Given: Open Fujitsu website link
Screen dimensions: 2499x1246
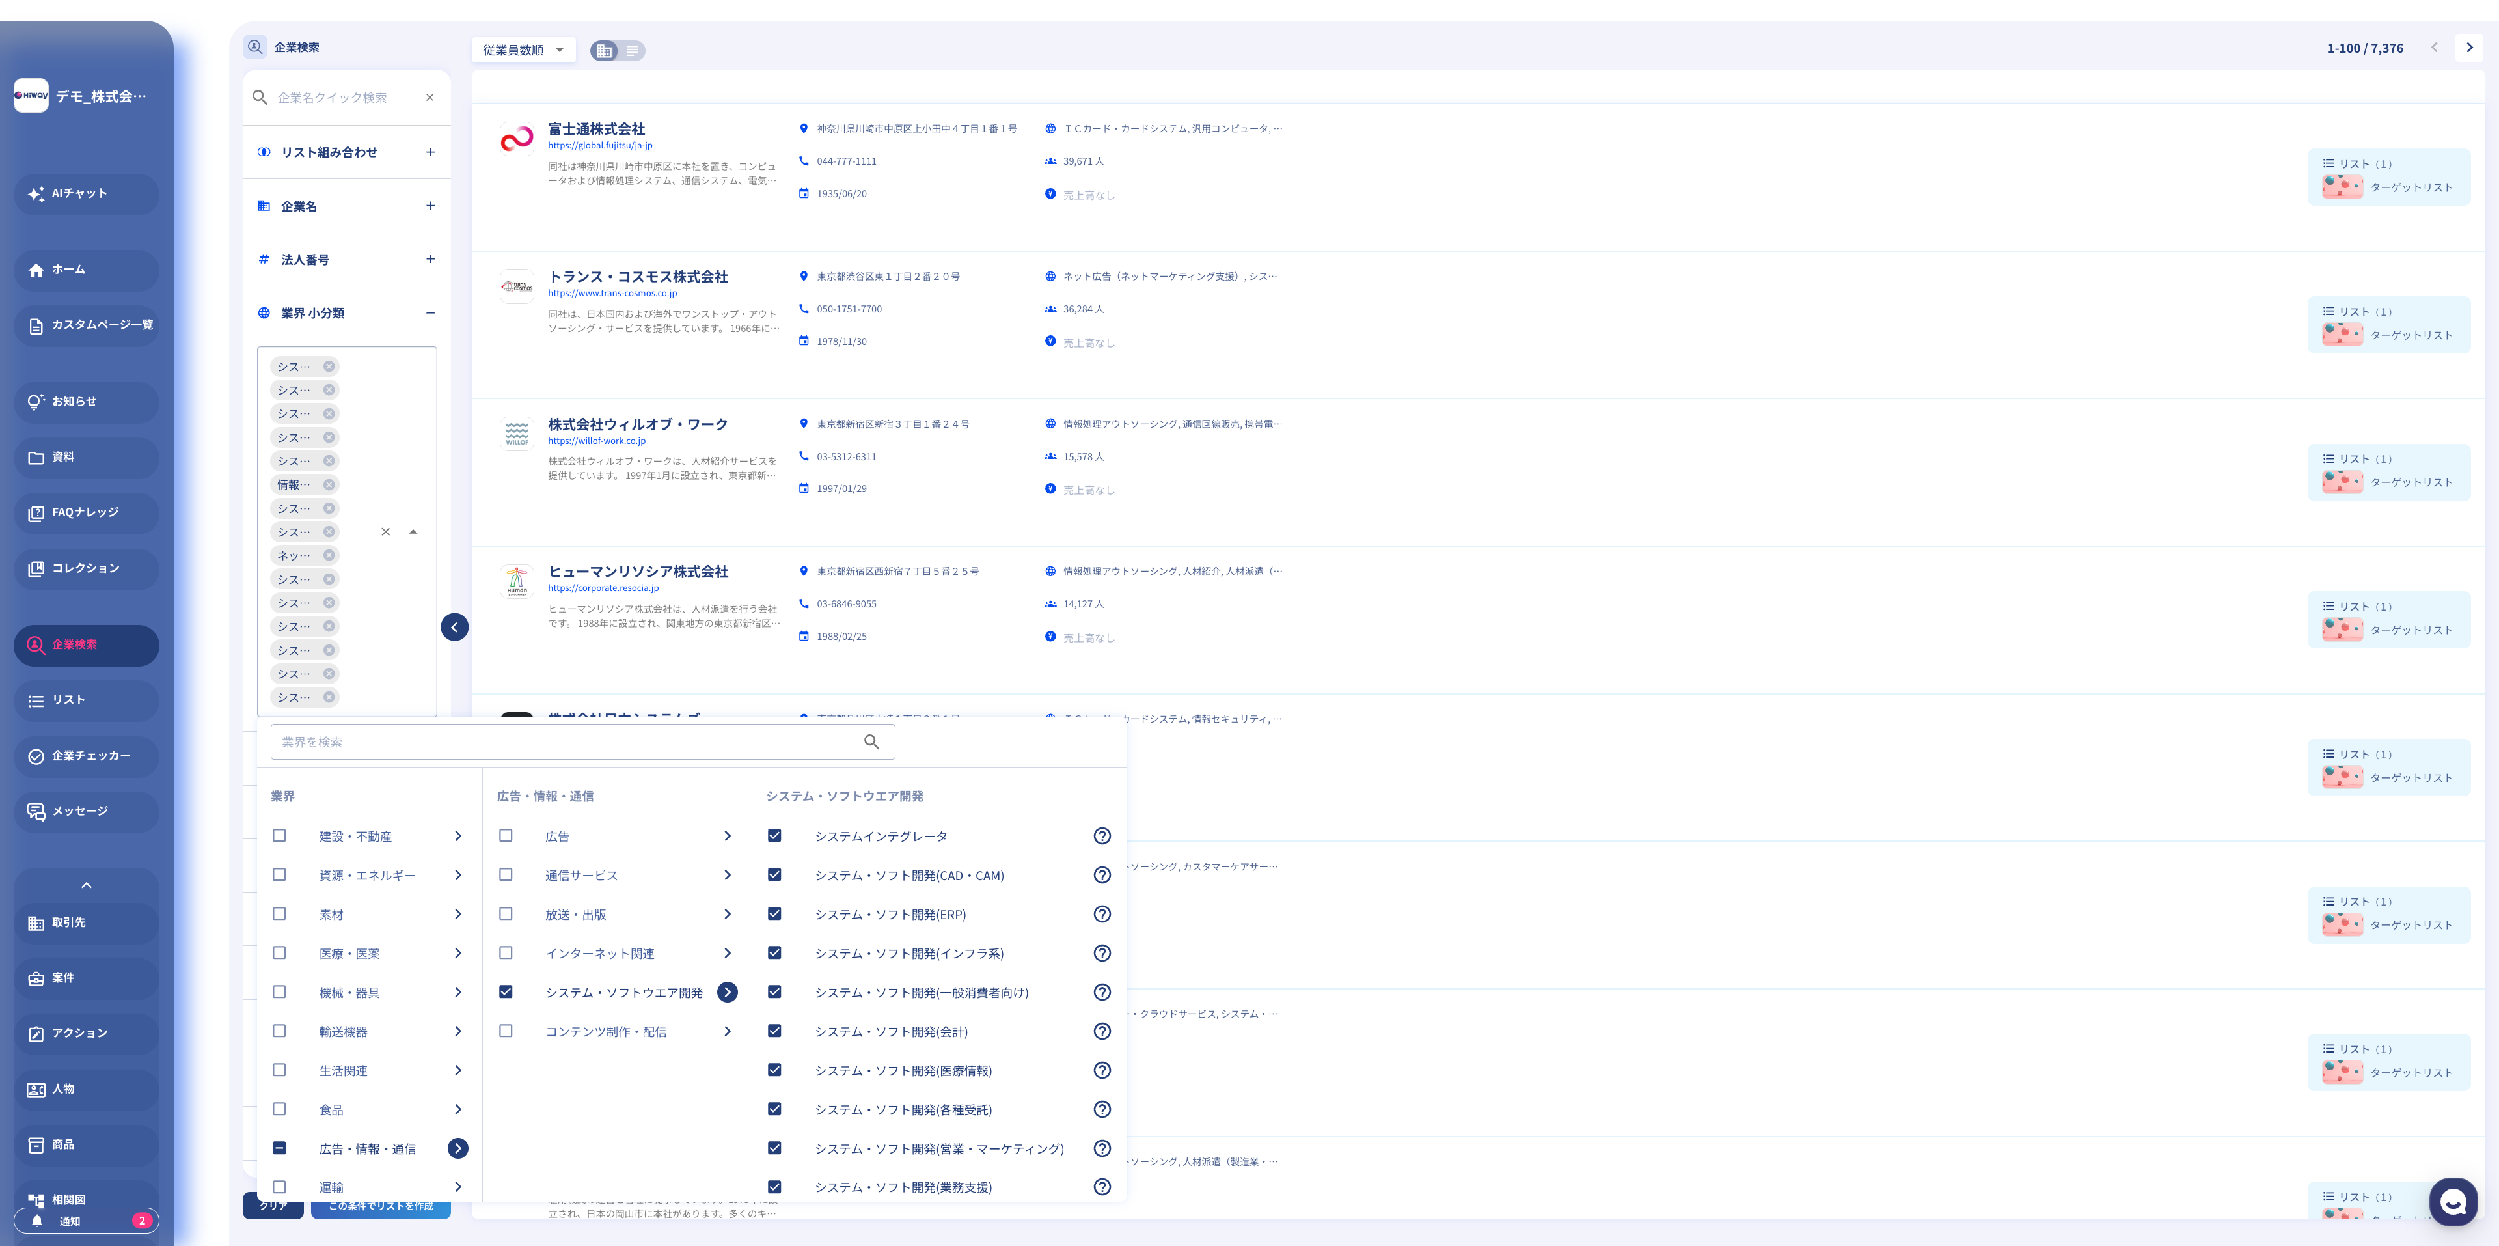Looking at the screenshot, I should point(599,146).
